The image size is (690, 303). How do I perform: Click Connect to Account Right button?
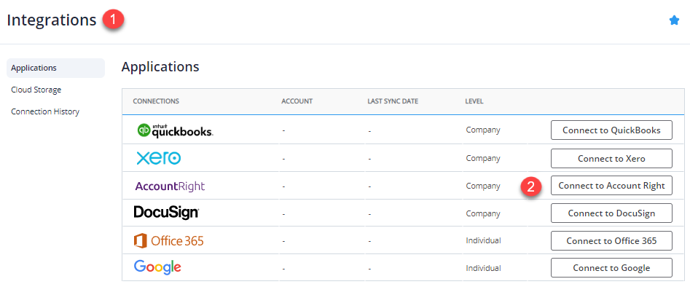point(611,186)
